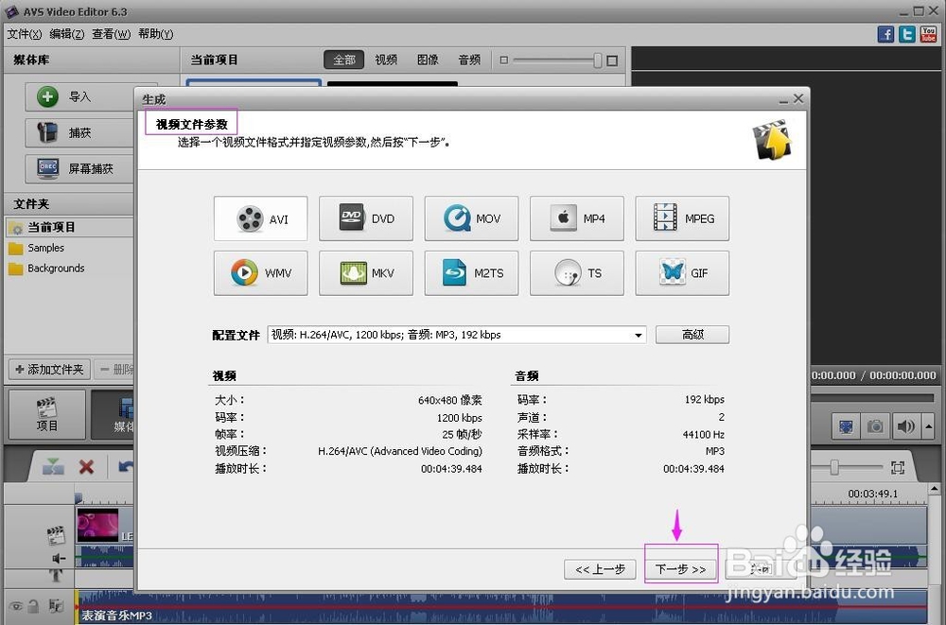
Task: Expand the profile dropdown list
Action: click(x=638, y=335)
